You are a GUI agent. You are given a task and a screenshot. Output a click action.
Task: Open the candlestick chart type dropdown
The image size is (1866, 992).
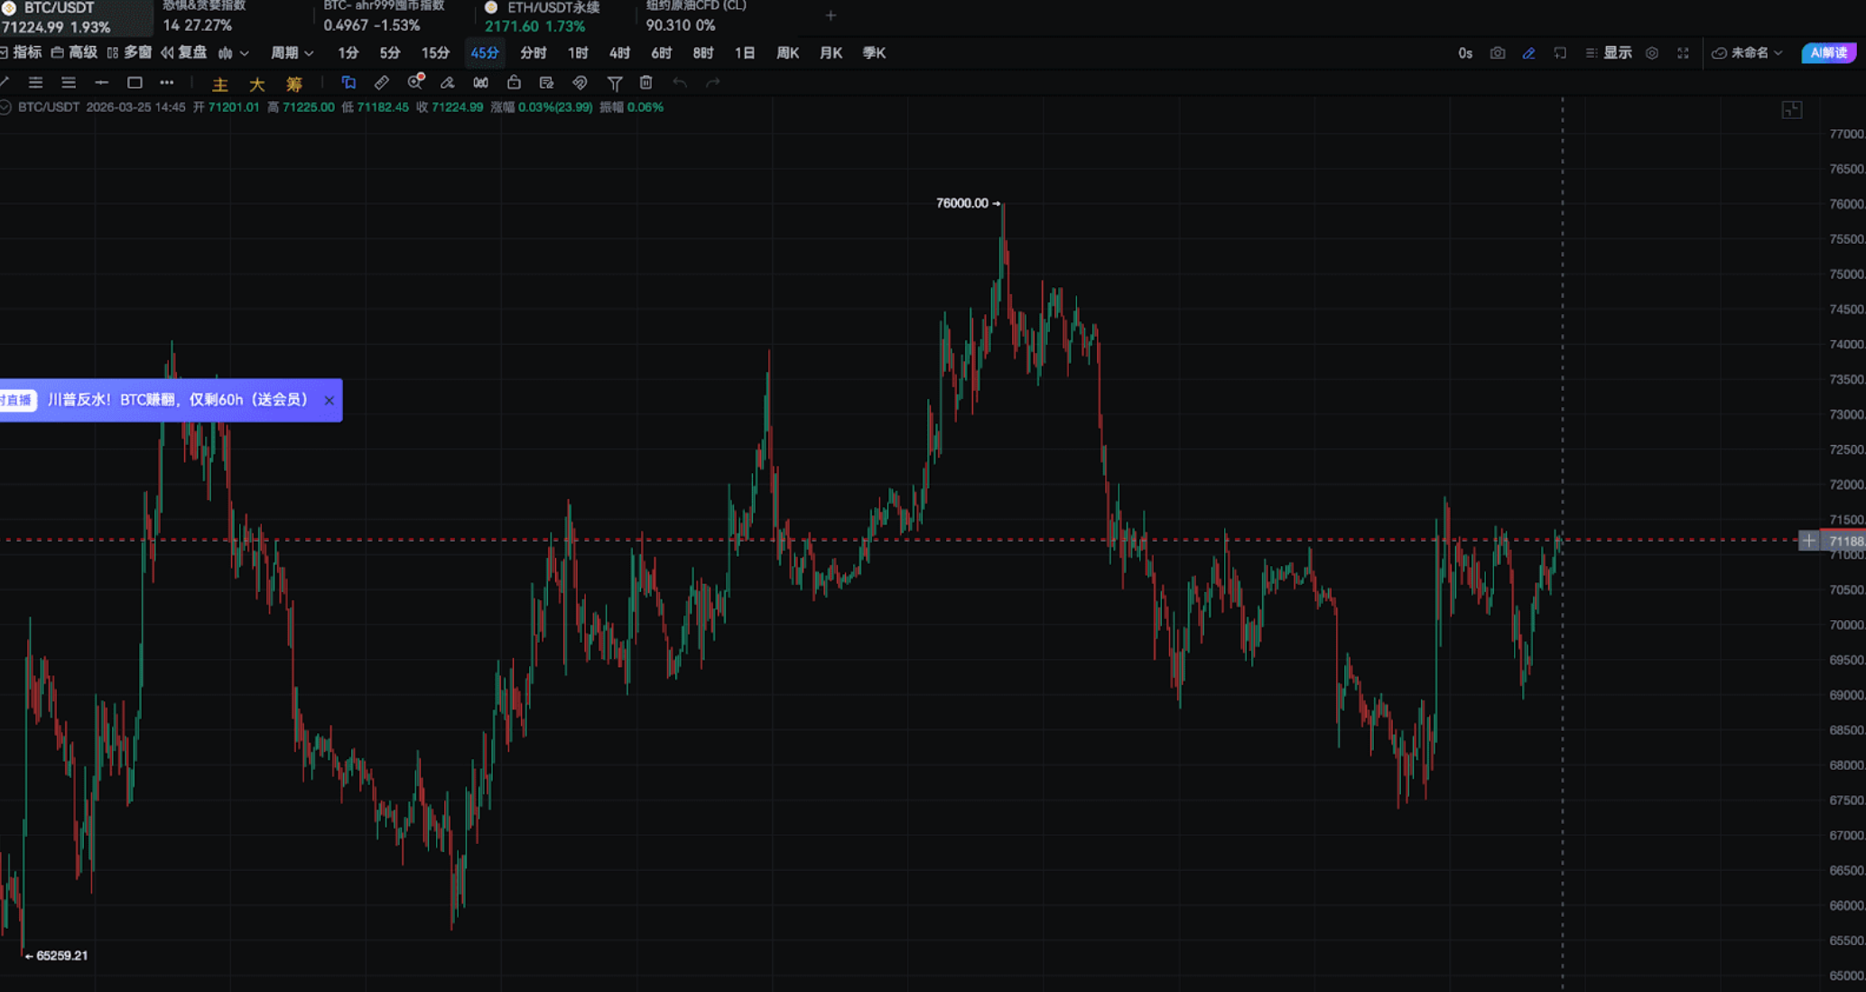[x=233, y=53]
